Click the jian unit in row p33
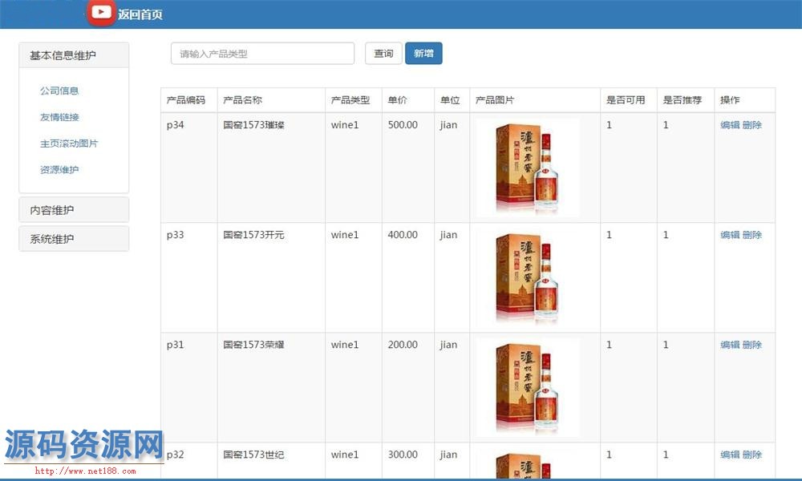 [448, 235]
